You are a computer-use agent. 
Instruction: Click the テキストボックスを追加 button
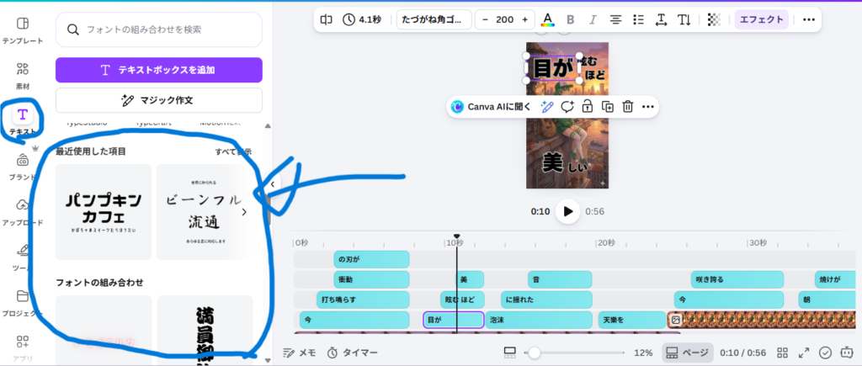[x=159, y=70]
